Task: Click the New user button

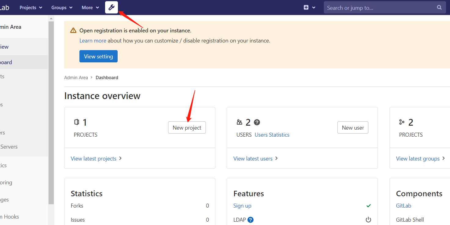Action: tap(353, 128)
